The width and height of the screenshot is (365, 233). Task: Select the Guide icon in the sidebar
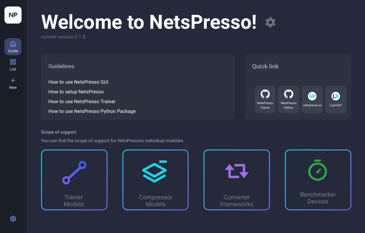13,46
